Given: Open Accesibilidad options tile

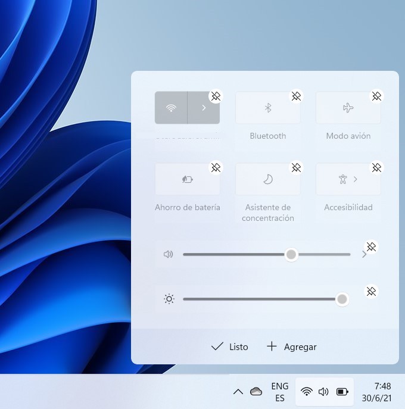Looking at the screenshot, I should pos(348,179).
